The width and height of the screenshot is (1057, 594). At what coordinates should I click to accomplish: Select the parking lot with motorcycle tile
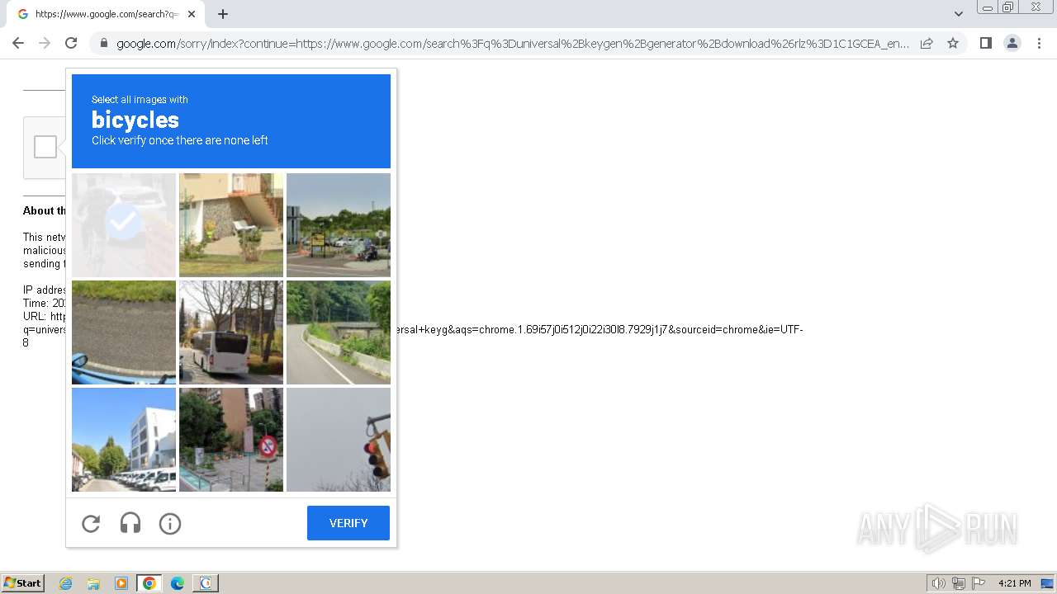pyautogui.click(x=339, y=224)
